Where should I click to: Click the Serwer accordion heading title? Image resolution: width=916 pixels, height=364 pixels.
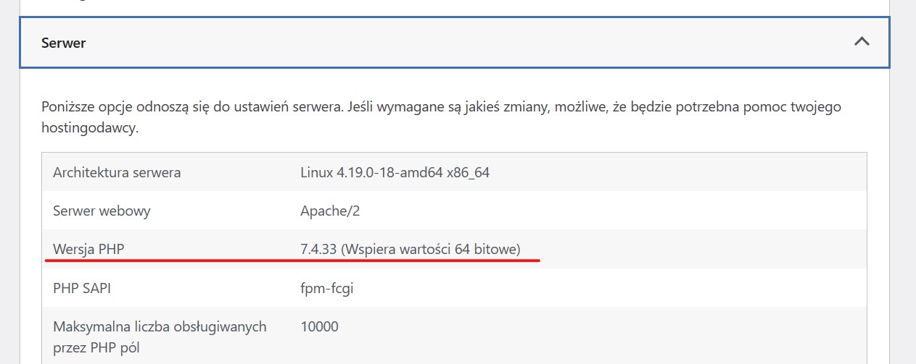[64, 43]
